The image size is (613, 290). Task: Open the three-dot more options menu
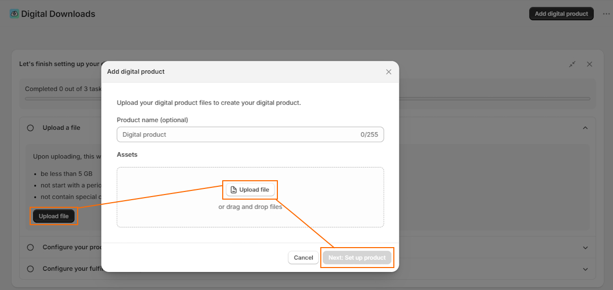(606, 14)
